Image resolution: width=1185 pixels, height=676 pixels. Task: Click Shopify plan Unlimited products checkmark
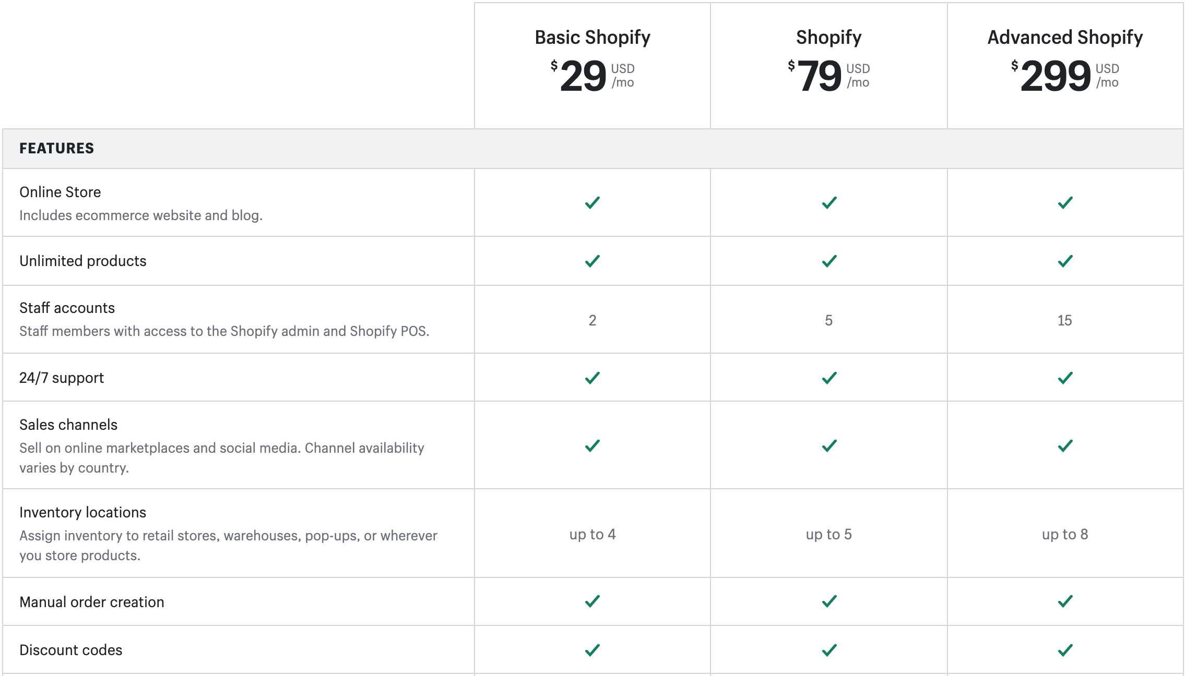pyautogui.click(x=829, y=261)
